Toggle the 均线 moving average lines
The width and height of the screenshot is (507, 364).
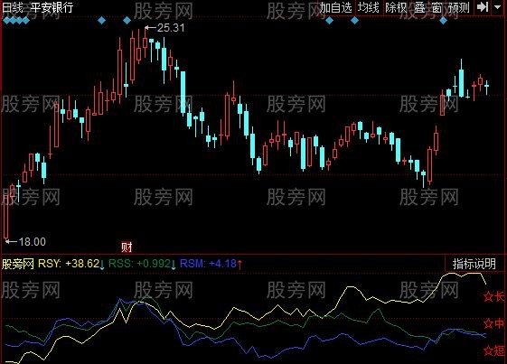(369, 8)
